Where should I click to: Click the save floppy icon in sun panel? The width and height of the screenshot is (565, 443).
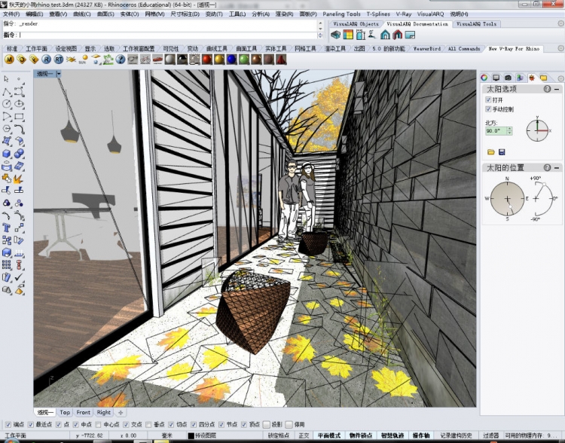click(x=502, y=151)
